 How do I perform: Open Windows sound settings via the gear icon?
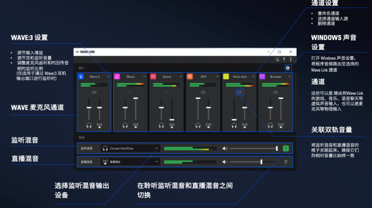[288, 68]
